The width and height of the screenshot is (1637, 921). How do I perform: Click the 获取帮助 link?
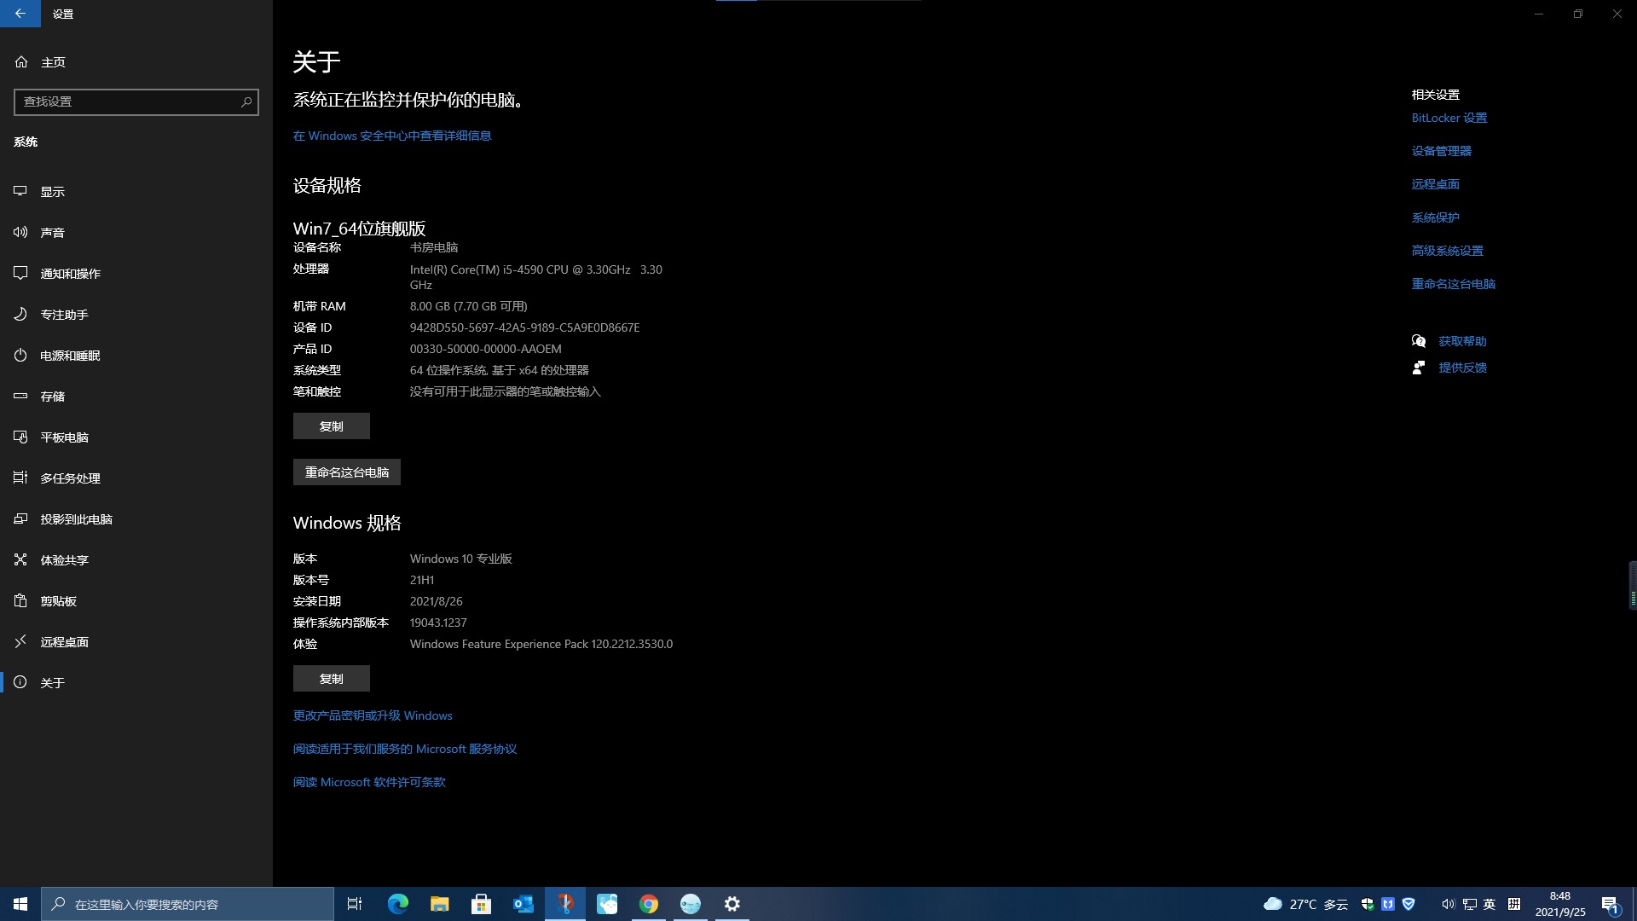[1463, 341]
